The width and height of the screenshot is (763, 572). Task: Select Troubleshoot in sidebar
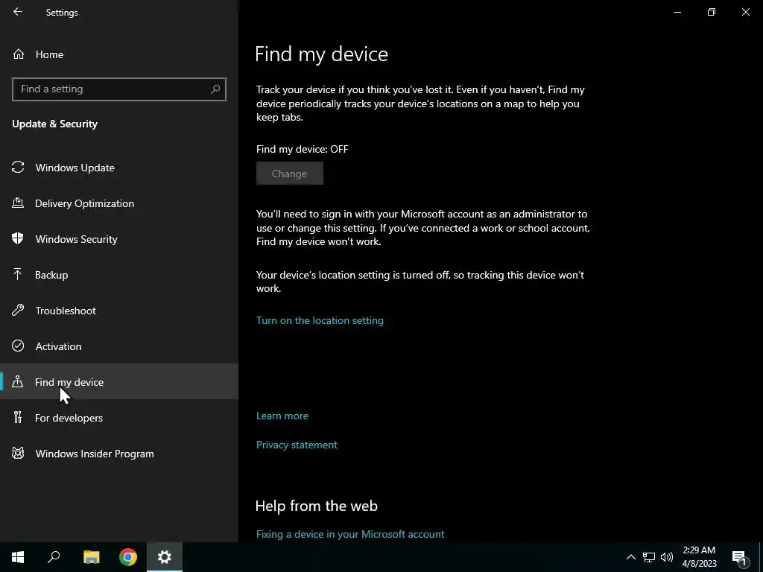tap(119, 311)
